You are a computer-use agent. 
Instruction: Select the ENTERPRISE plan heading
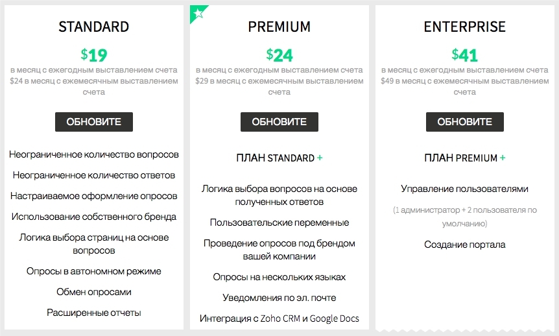point(464,27)
